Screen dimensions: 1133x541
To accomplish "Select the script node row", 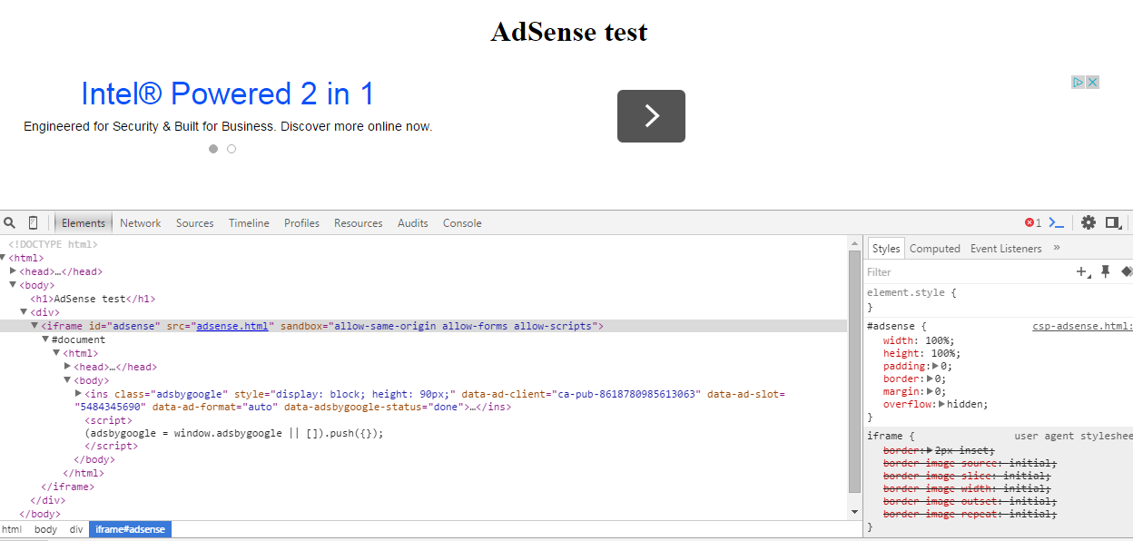I will click(x=108, y=420).
